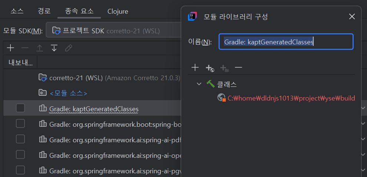Remove the selected dependency with the minus icon
The image size is (367, 177).
(25, 48)
